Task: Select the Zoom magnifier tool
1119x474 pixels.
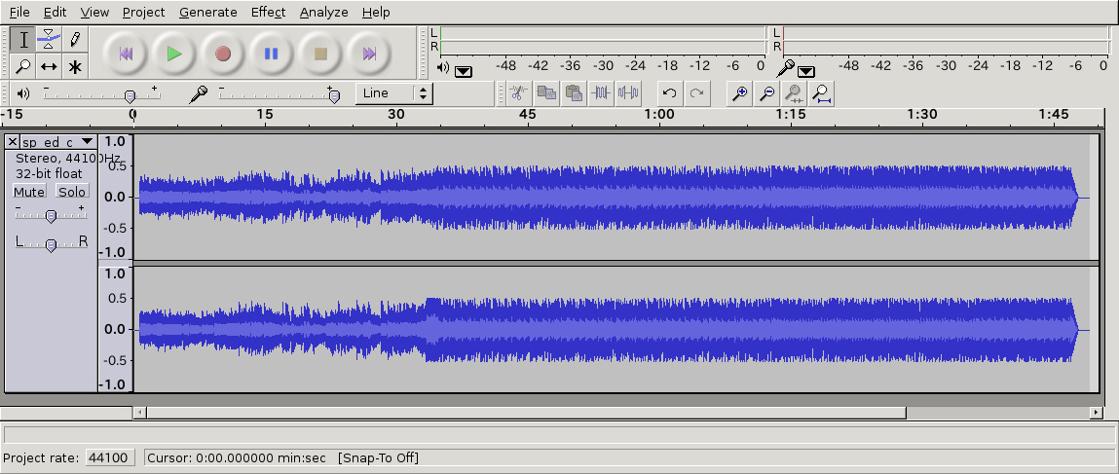Action: pos(22,67)
